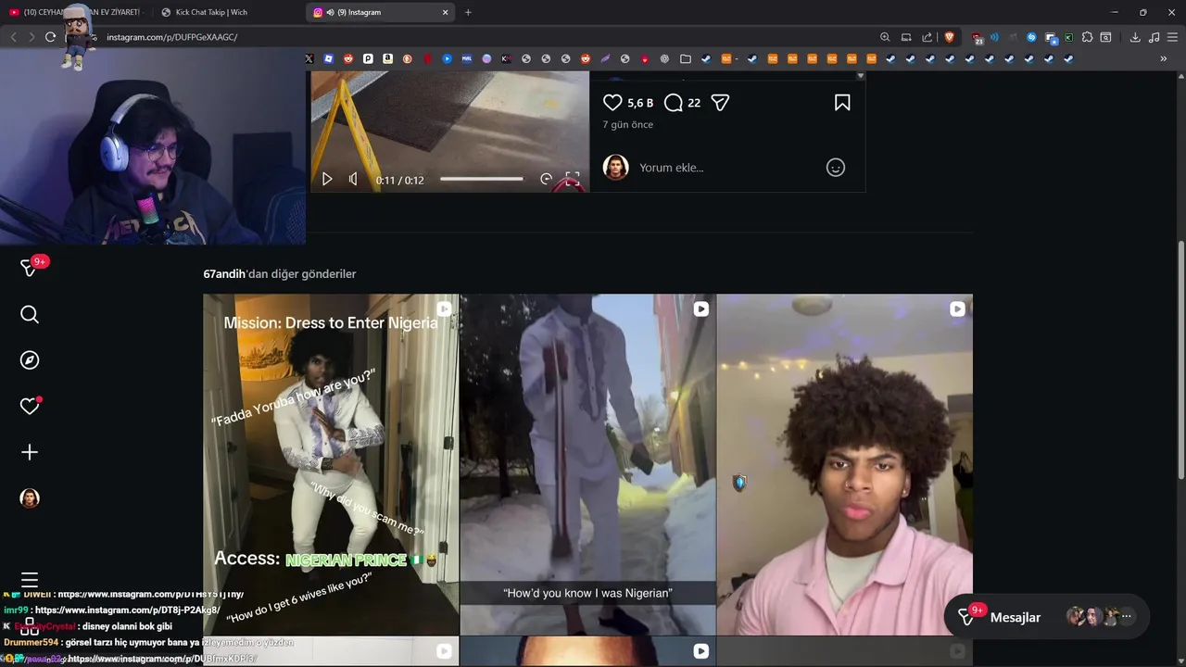
Task: Open notifications heart in sidebar
Action: pos(30,406)
